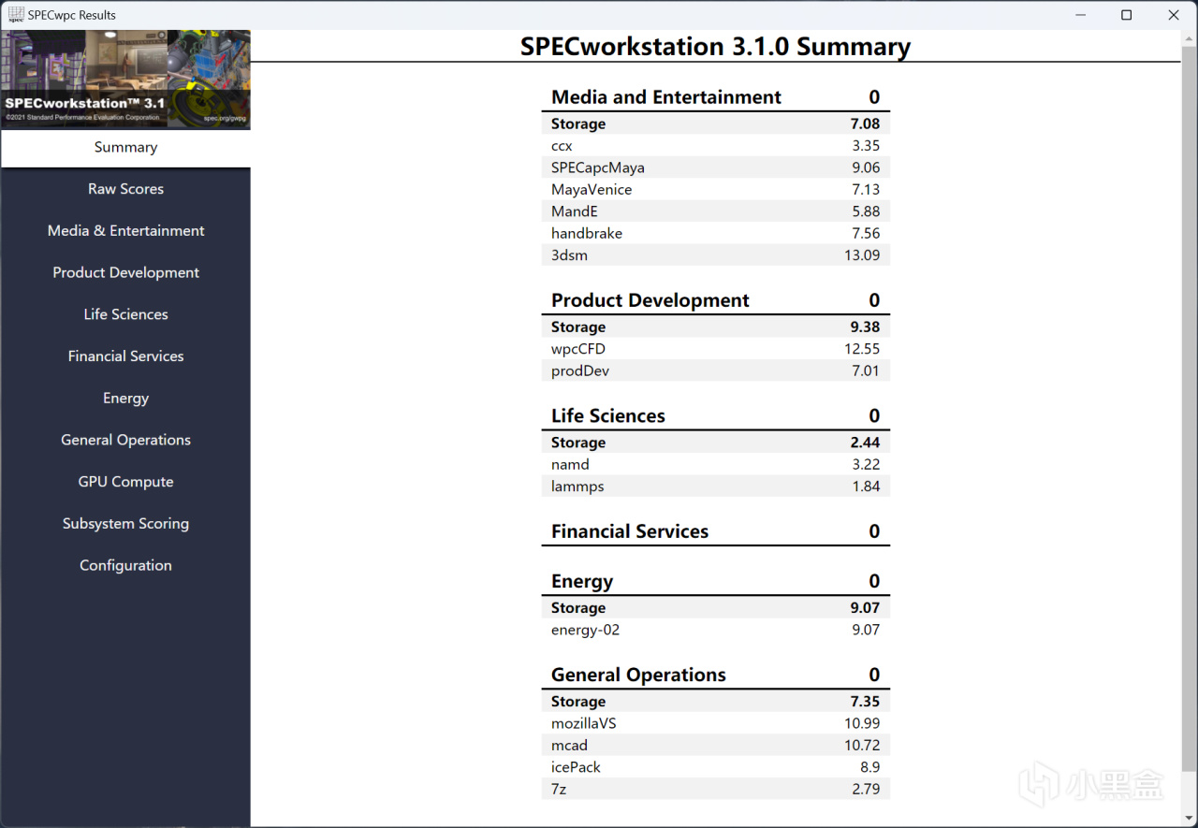This screenshot has width=1198, height=828.
Task: Select the mcad row
Action: pyautogui.click(x=715, y=746)
